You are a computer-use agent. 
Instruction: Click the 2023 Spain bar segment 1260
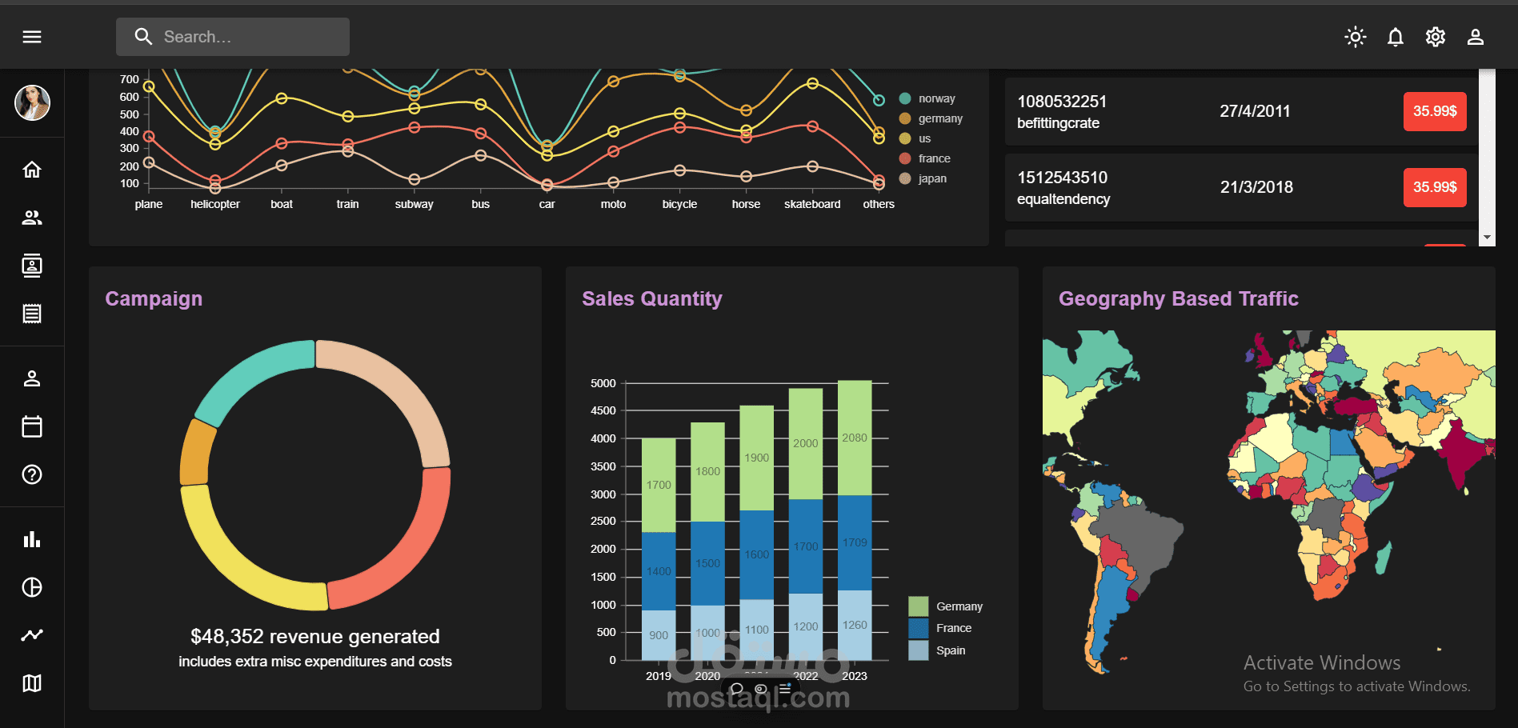(855, 625)
